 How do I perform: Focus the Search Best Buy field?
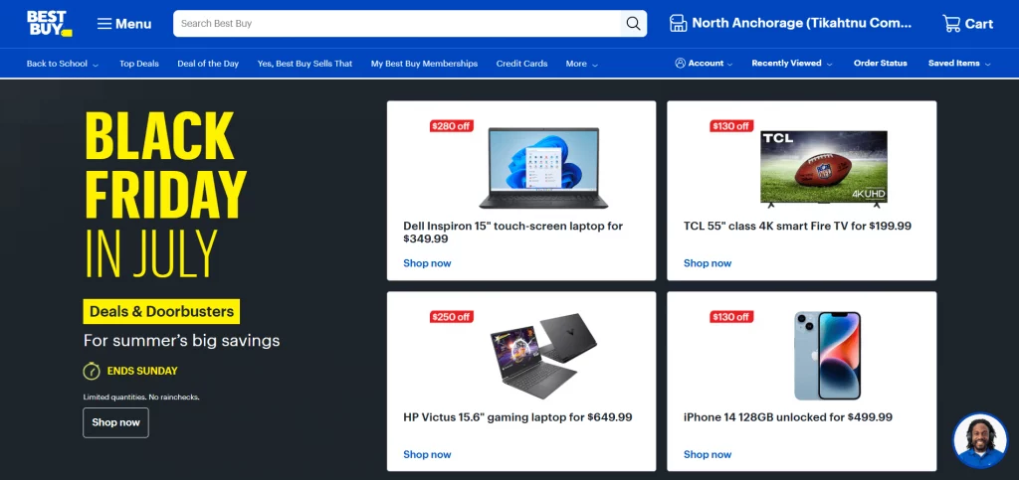coord(397,24)
